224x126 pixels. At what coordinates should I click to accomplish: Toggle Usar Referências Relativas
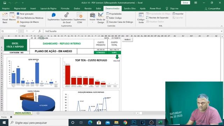tap(30, 18)
